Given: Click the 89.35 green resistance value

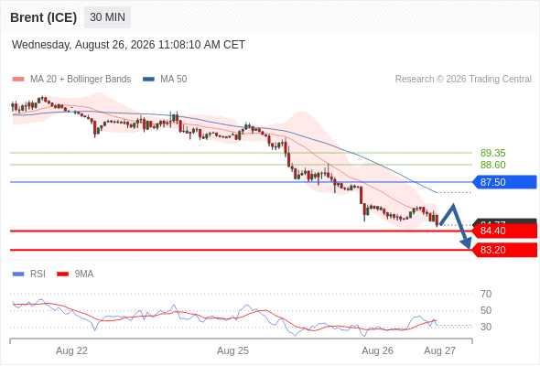Looking at the screenshot, I should click(493, 153).
